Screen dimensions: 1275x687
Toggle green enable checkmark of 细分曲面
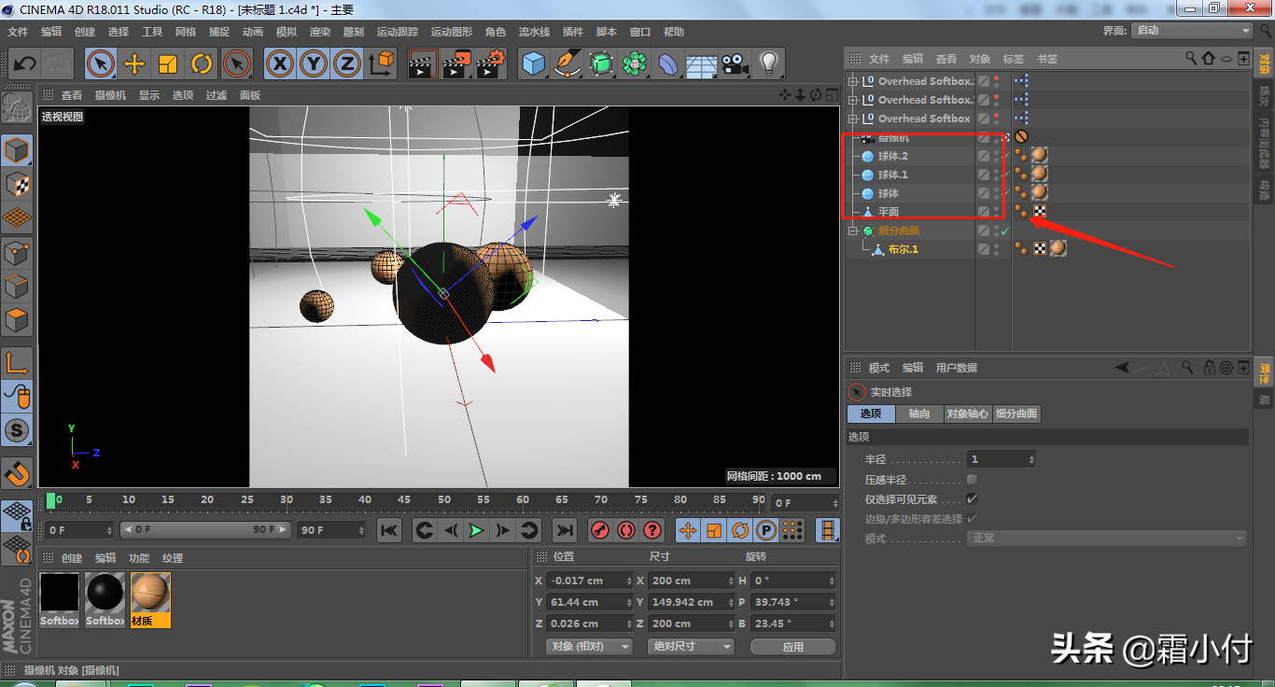coord(1005,231)
